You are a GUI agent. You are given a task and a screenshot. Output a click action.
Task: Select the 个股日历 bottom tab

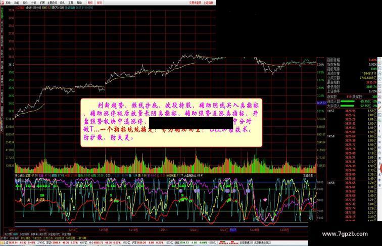[36, 238]
